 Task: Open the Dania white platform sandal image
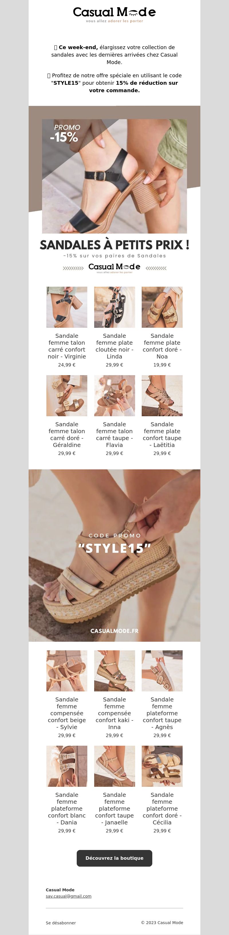[67, 766]
